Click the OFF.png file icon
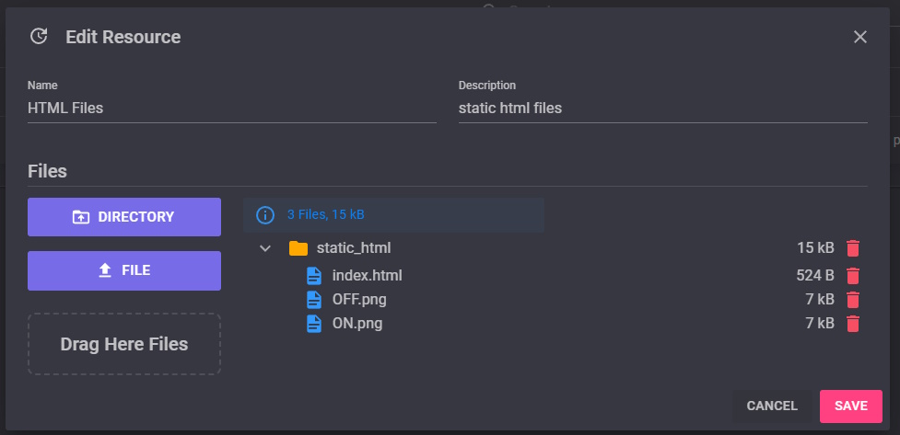 [314, 299]
